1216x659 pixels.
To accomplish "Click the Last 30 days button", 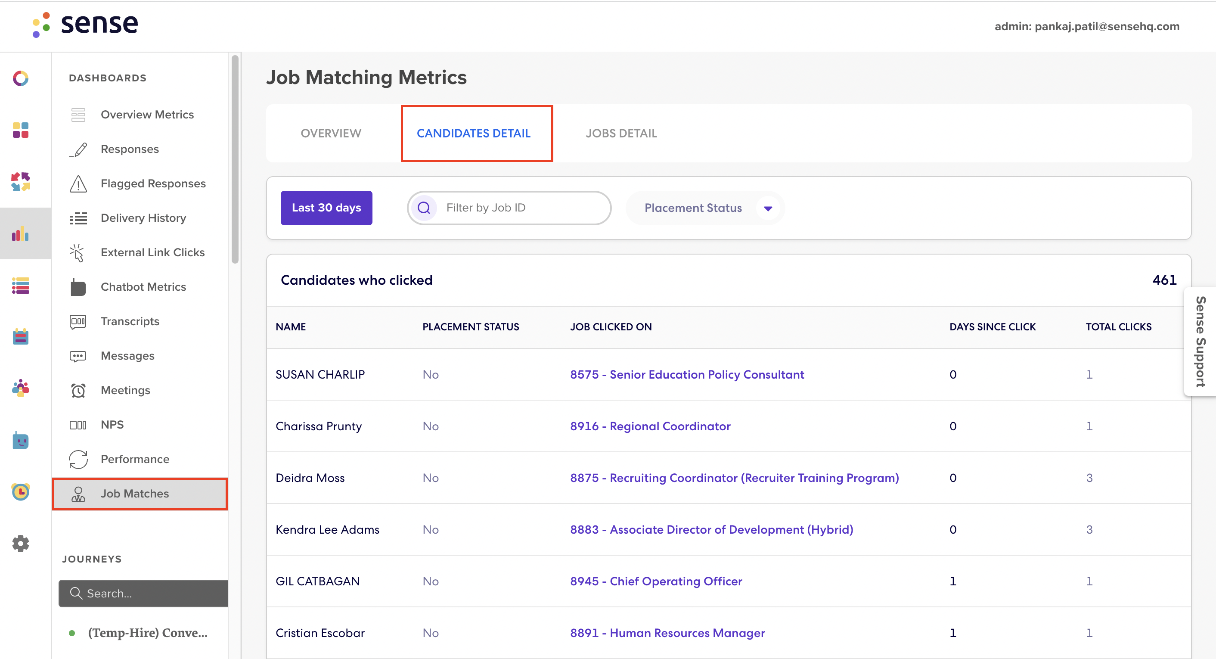I will 326,208.
